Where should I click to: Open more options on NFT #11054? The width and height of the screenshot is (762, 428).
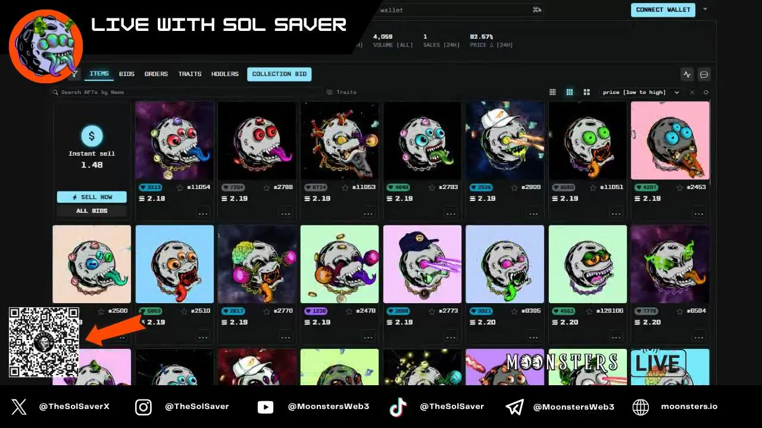coord(203,213)
